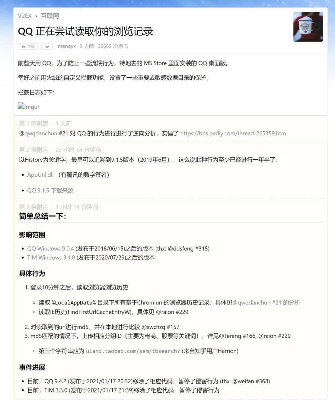Click the @swchzq #157 mention
The height and width of the screenshot is (401, 335).
point(160,327)
